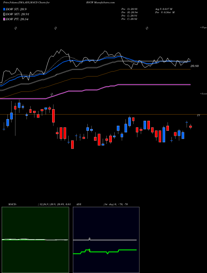Click the 'ADX' panel label
Screen dimensions: 207x273
(79, 204)
